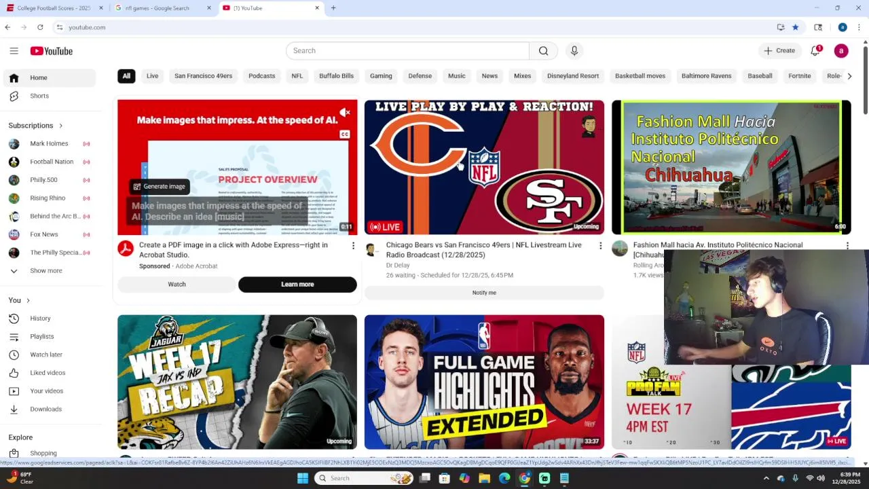
Task: Open Philly.500 channel subscription
Action: 43,180
